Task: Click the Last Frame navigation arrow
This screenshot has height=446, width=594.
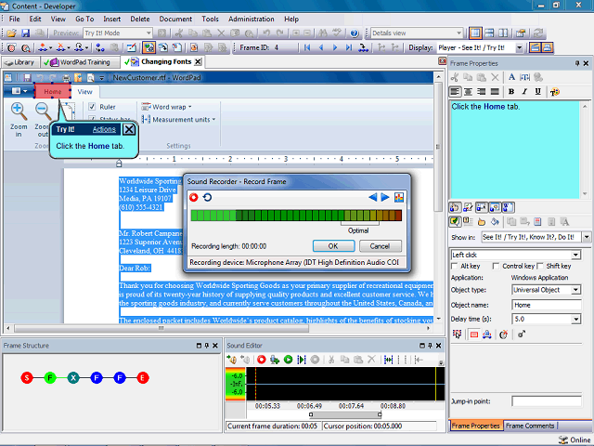Action: 349,47
